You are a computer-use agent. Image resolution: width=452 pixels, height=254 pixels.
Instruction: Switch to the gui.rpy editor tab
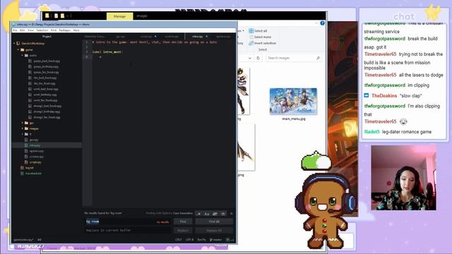click(x=121, y=37)
